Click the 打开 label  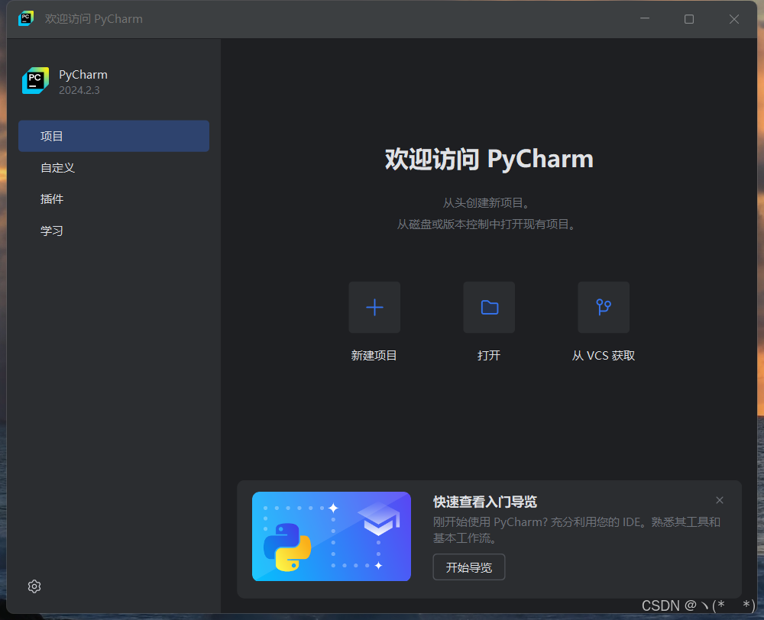click(x=489, y=356)
